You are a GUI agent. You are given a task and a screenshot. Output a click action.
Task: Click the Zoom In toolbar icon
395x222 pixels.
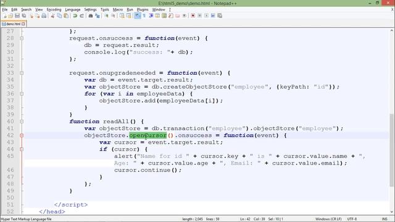pyautogui.click(x=107, y=15)
